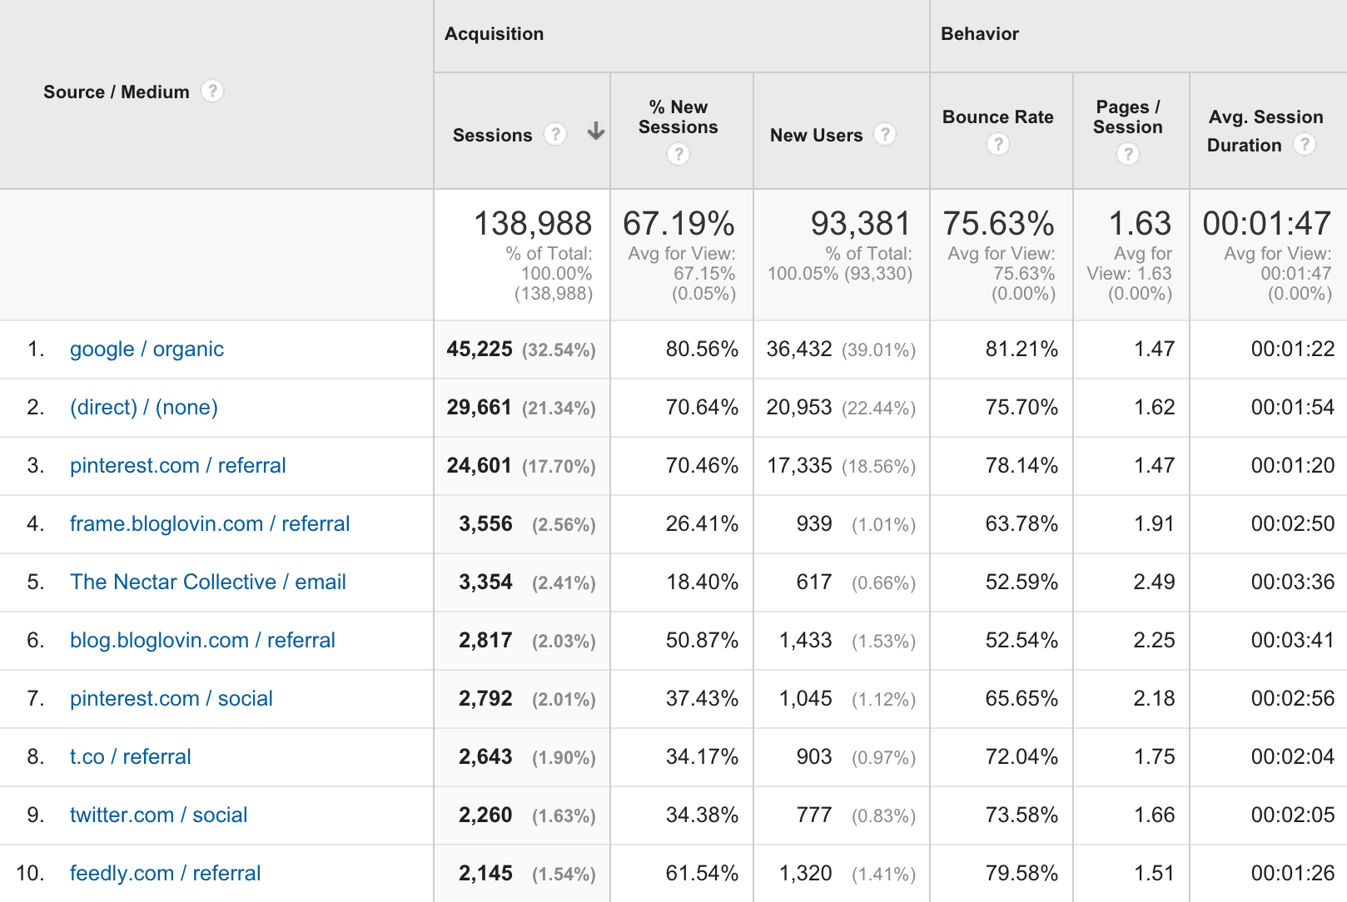Screen dimensions: 1347x902
Task: Click sessions value 24,601 for pinterest referral
Action: (479, 465)
